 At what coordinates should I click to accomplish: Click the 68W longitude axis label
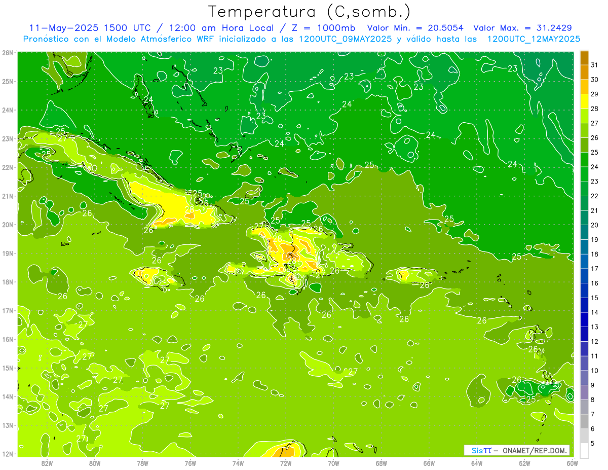tap(382, 463)
